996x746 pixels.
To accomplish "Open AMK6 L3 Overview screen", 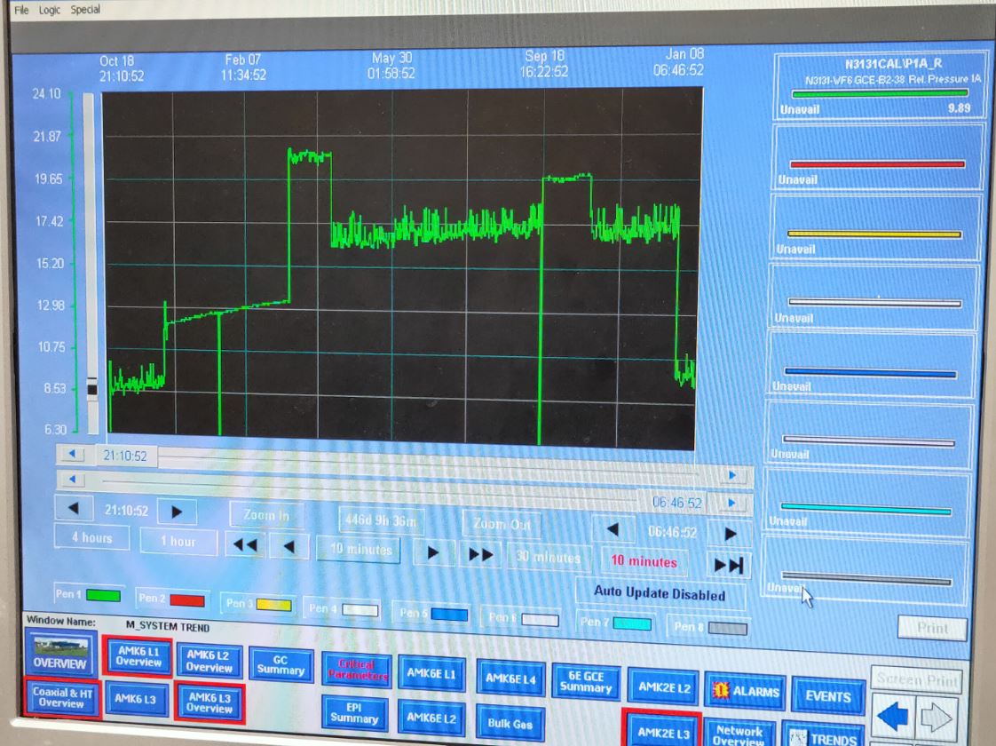I will pyautogui.click(x=209, y=702).
